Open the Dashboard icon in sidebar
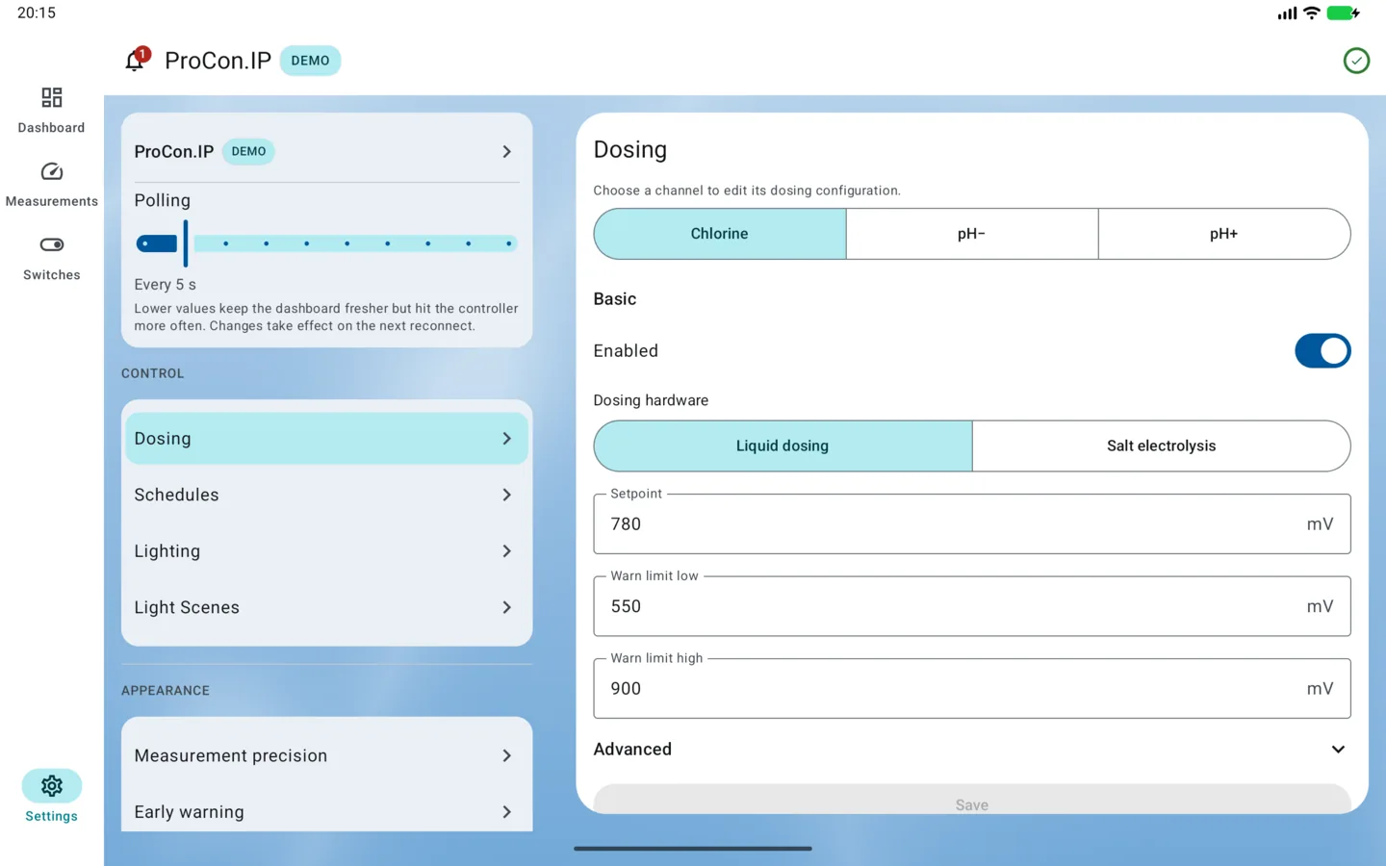The height and width of the screenshot is (866, 1386). point(52,97)
